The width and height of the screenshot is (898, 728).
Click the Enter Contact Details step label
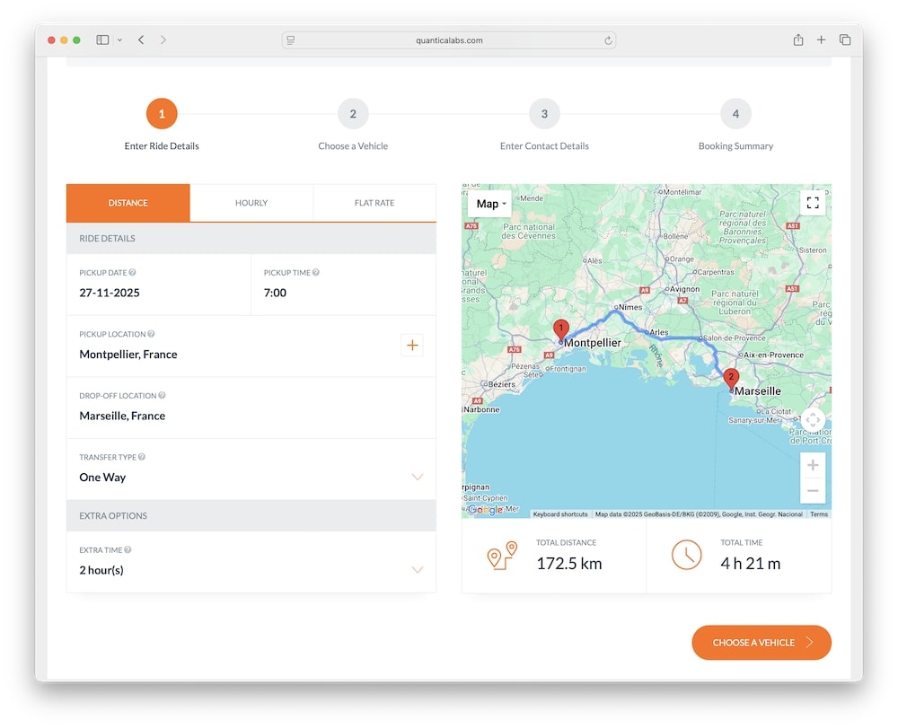544,146
